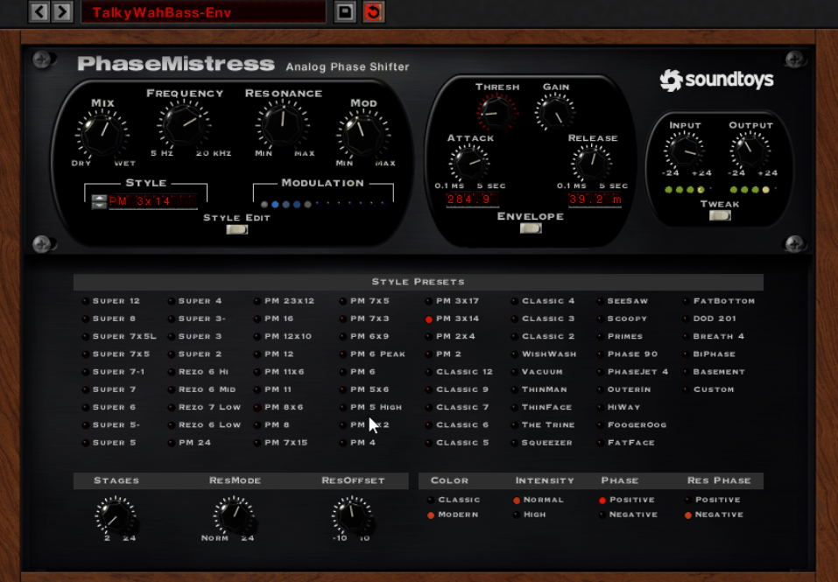The image size is (838, 582).
Task: Select Positive under Res Phase
Action: click(x=713, y=500)
